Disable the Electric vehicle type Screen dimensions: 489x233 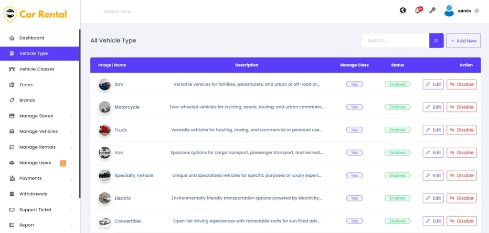point(461,198)
